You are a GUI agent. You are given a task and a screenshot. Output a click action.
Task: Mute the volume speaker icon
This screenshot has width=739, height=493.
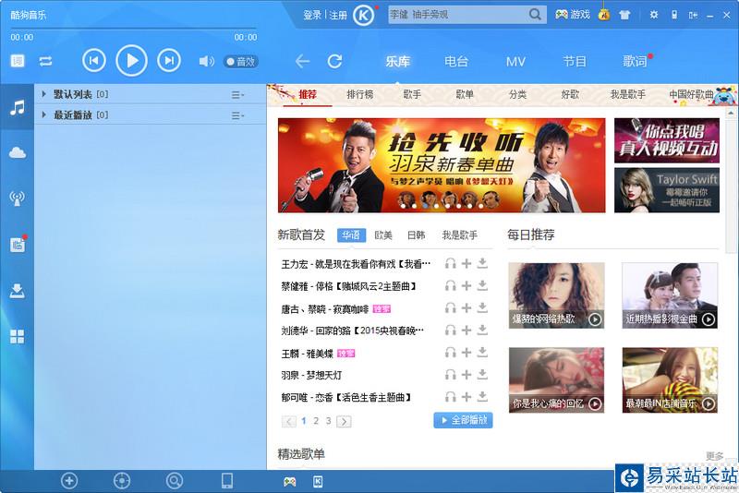(206, 61)
